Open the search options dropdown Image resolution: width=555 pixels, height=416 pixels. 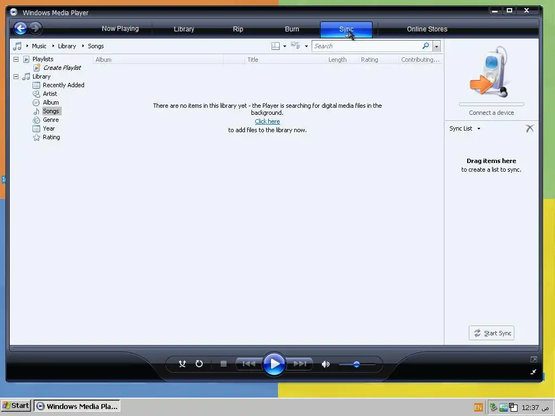tap(436, 46)
